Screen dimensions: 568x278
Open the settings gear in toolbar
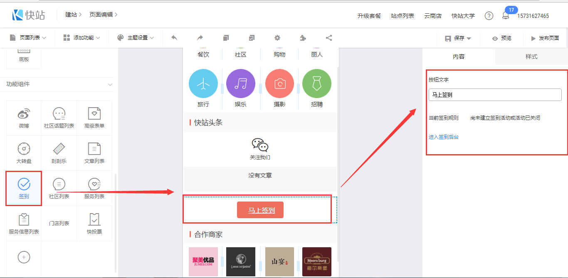[x=277, y=38]
